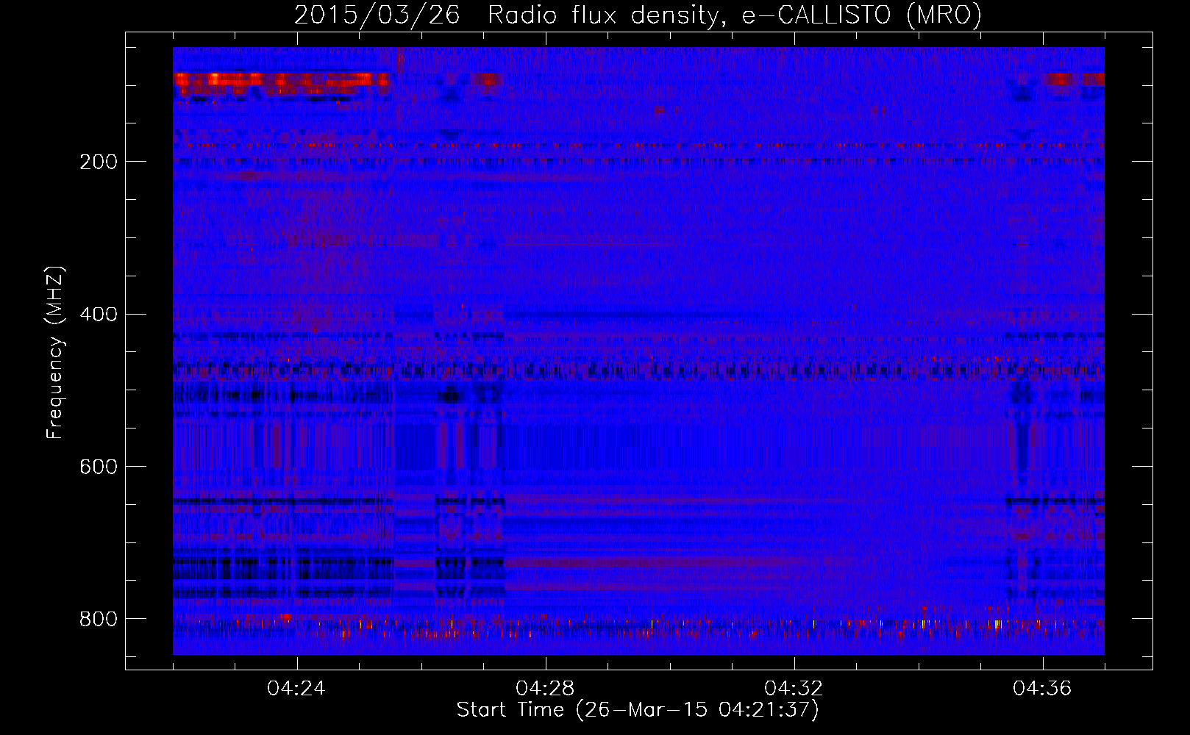
Task: Click the 'Frequency (MHZ)' axis label
Action: point(55,353)
